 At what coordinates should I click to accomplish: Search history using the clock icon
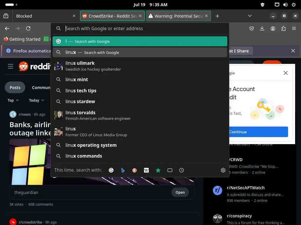tap(182, 170)
